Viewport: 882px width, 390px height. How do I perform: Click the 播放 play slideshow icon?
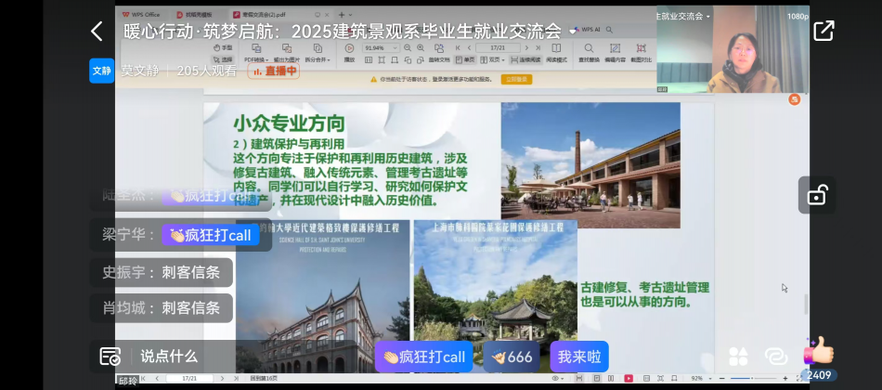(x=349, y=53)
